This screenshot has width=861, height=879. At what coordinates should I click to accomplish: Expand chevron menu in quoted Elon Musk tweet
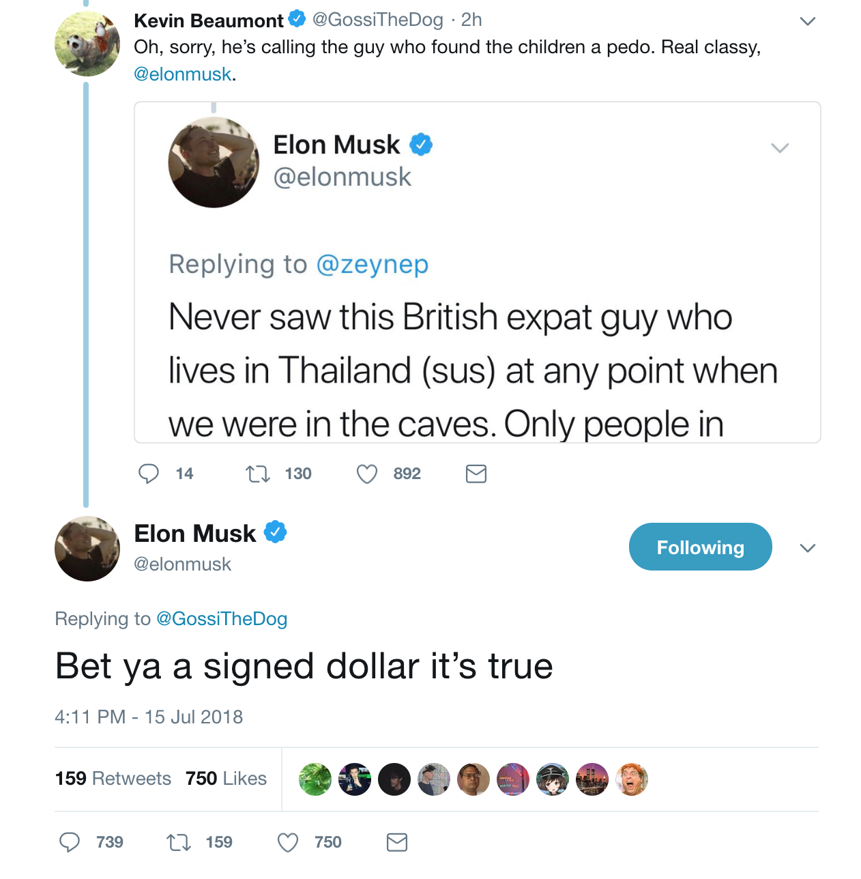(780, 148)
